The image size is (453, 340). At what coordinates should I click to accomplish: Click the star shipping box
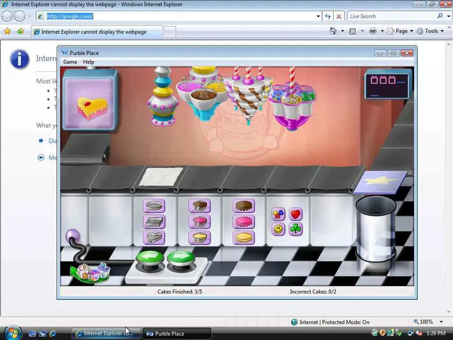(380, 182)
